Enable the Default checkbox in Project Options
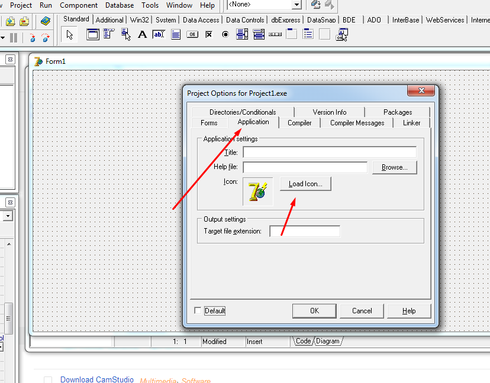 [x=198, y=310]
